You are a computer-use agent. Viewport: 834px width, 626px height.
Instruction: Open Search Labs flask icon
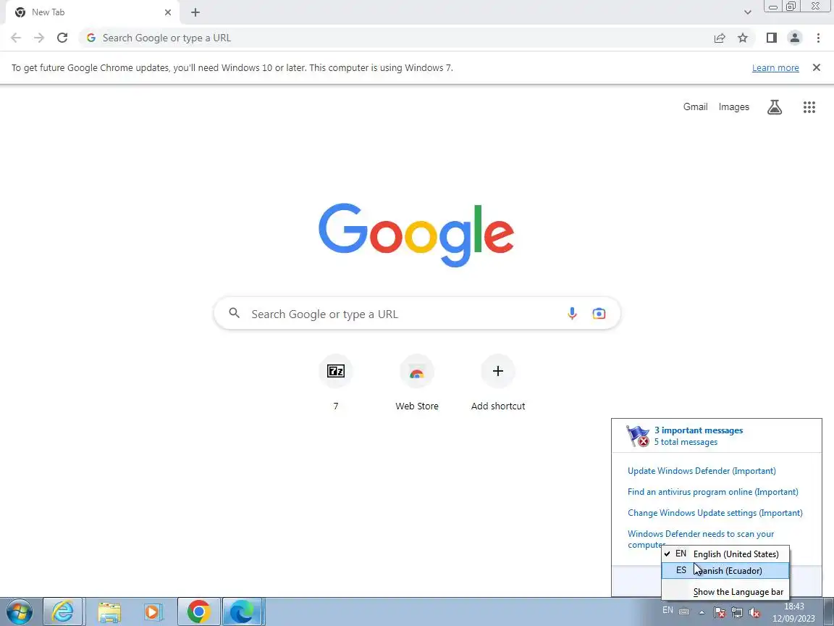(x=775, y=107)
